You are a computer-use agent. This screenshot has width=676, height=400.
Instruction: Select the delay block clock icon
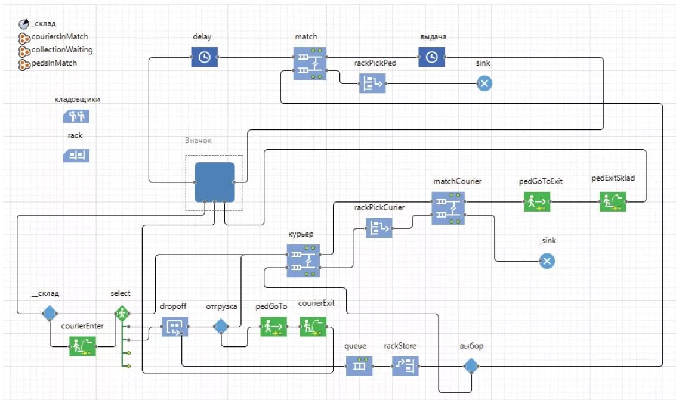coord(205,57)
